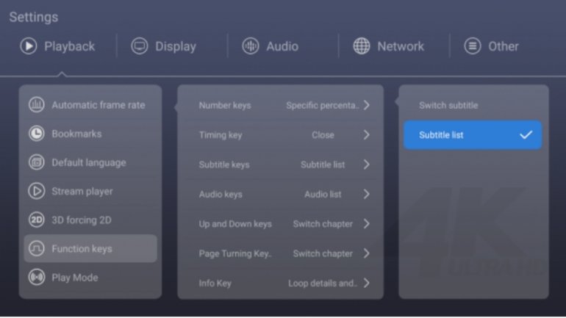The height and width of the screenshot is (318, 566).
Task: Click the Stream player play icon
Action: pyautogui.click(x=36, y=191)
